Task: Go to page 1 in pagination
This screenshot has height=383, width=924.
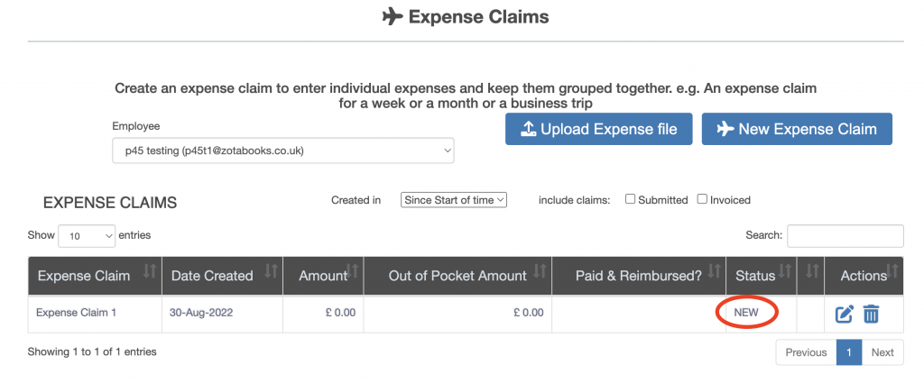Action: tap(848, 352)
